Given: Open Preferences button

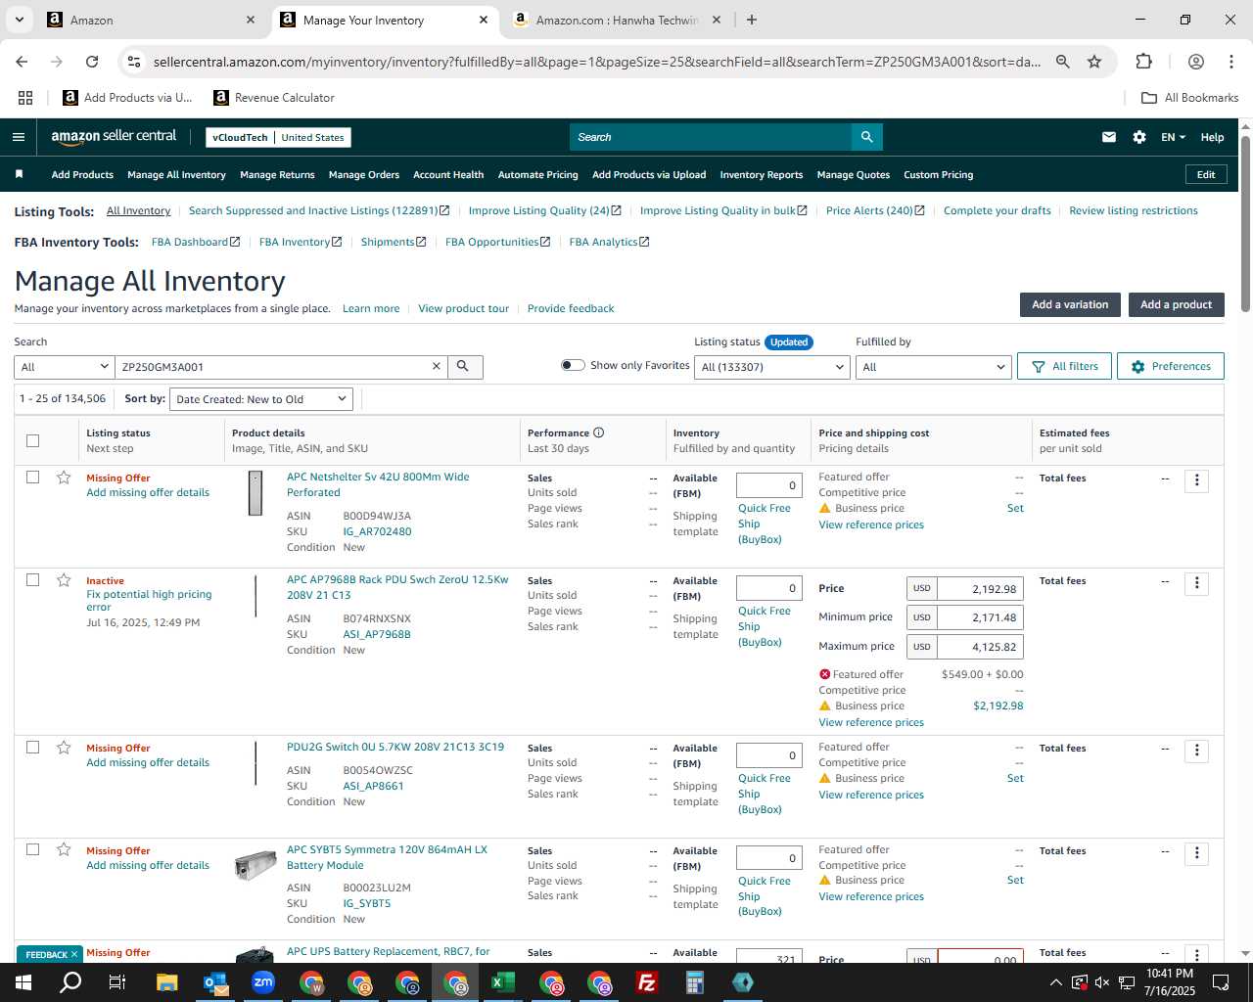Looking at the screenshot, I should [x=1171, y=366].
